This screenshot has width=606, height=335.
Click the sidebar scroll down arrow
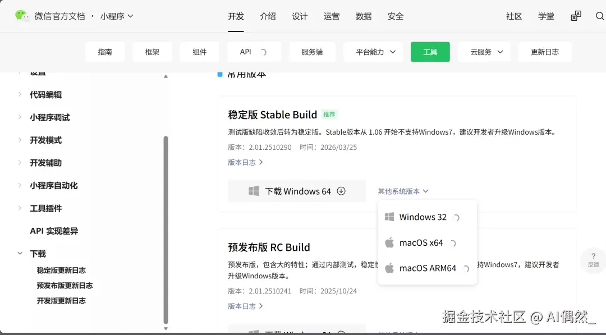[x=166, y=329]
